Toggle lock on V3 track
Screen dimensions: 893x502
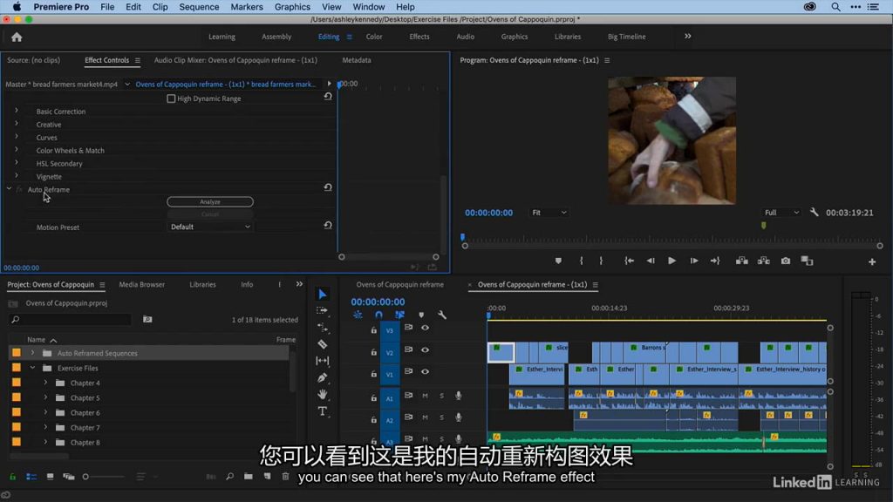(x=373, y=330)
